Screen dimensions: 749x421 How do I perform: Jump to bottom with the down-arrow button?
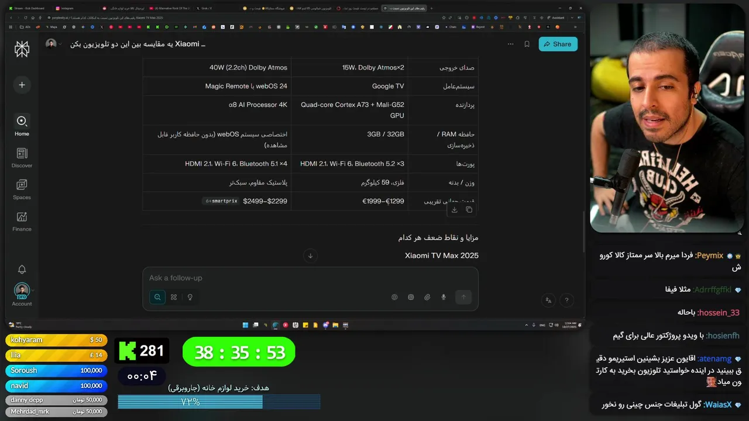310,256
